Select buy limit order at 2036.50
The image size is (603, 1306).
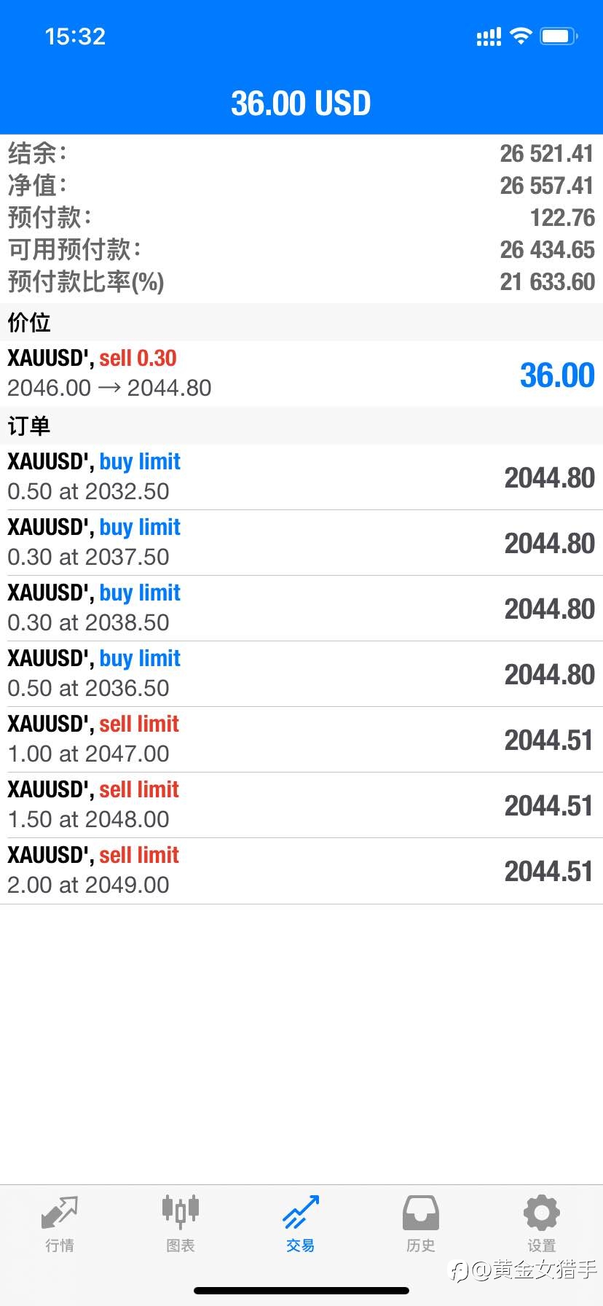pyautogui.click(x=301, y=673)
